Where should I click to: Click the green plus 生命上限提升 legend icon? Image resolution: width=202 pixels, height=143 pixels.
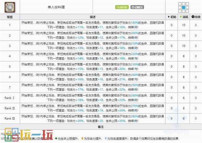pyautogui.click(x=56, y=138)
